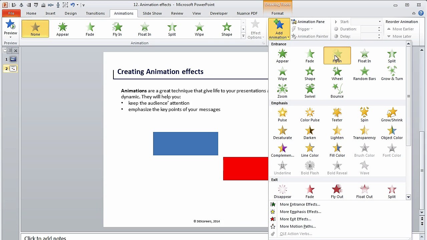Close the slides thumbnail pane

pyautogui.click(x=16, y=51)
